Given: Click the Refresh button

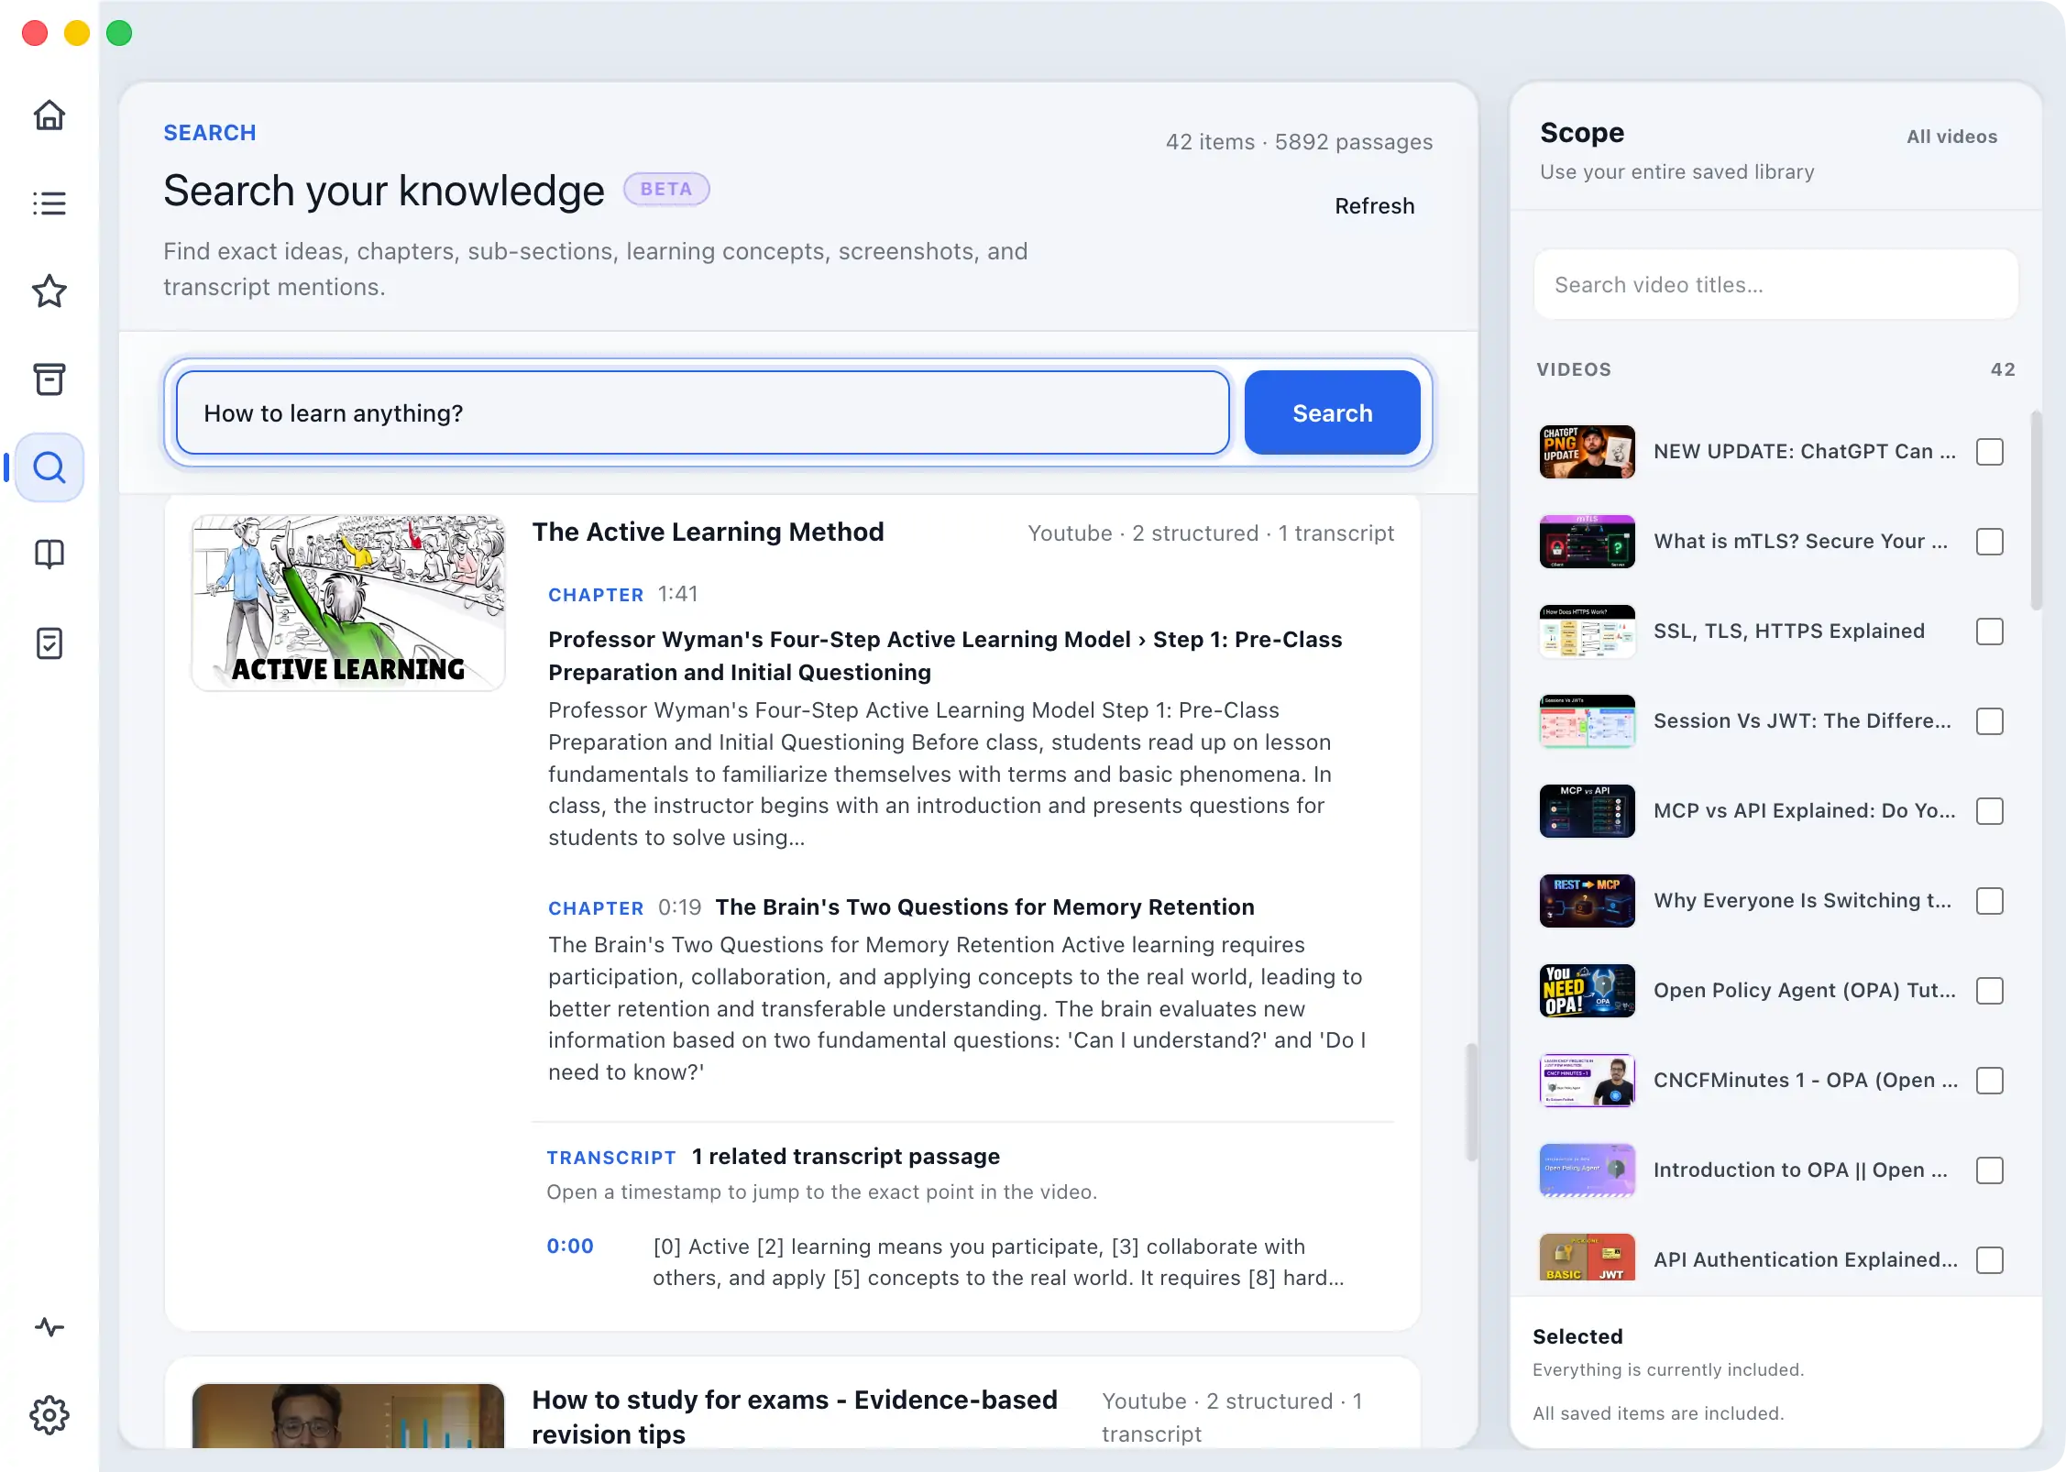Looking at the screenshot, I should click(1374, 206).
